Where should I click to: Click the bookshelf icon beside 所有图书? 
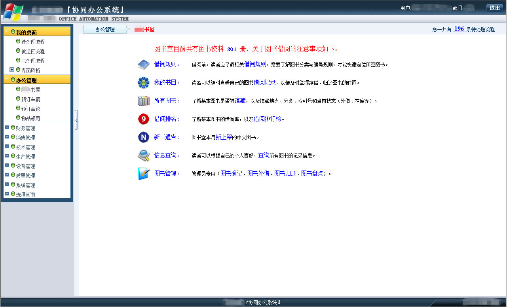pos(143,101)
